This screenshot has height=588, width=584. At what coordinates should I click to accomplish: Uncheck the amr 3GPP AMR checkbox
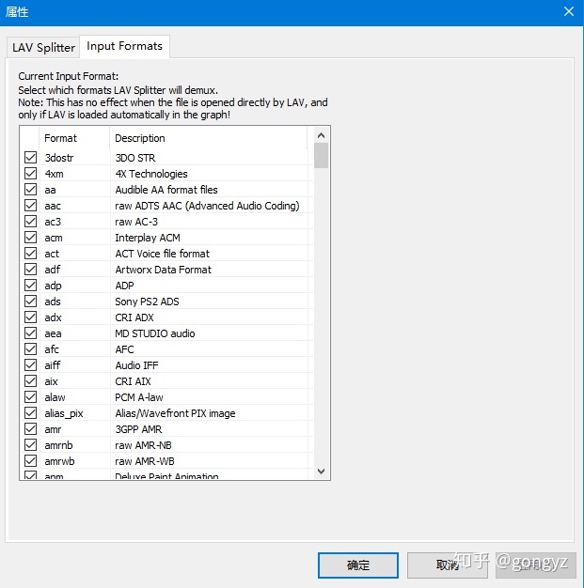pyautogui.click(x=31, y=429)
